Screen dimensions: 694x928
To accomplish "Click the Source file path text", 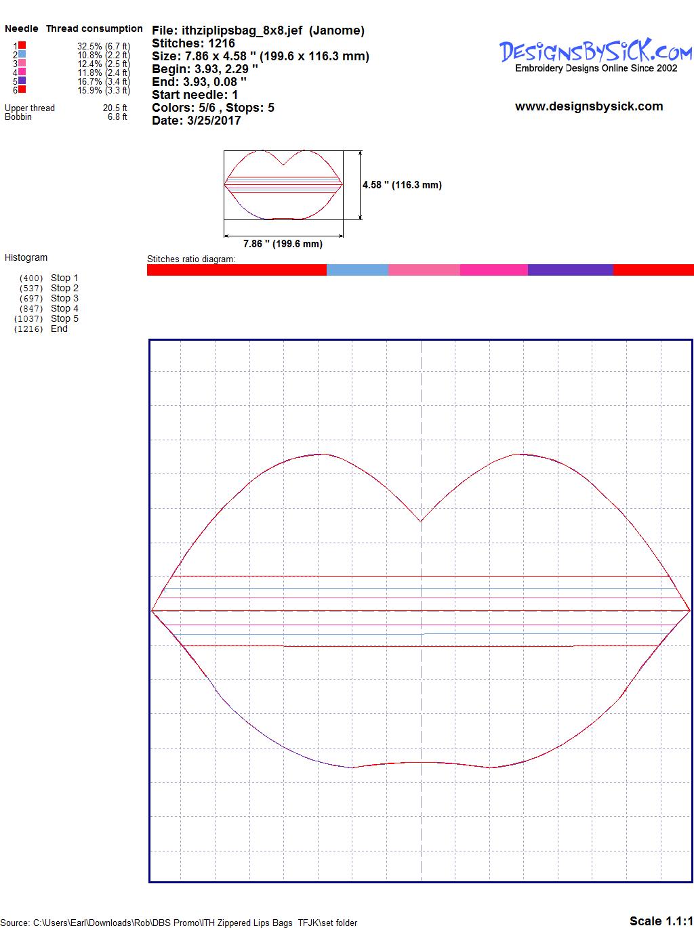I will (x=179, y=923).
